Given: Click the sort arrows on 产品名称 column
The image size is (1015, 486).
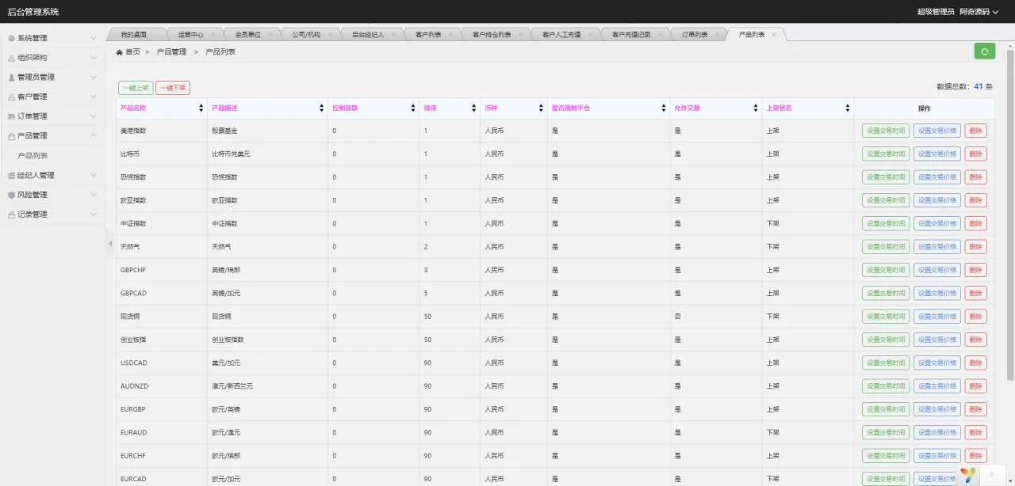Looking at the screenshot, I should (201, 108).
